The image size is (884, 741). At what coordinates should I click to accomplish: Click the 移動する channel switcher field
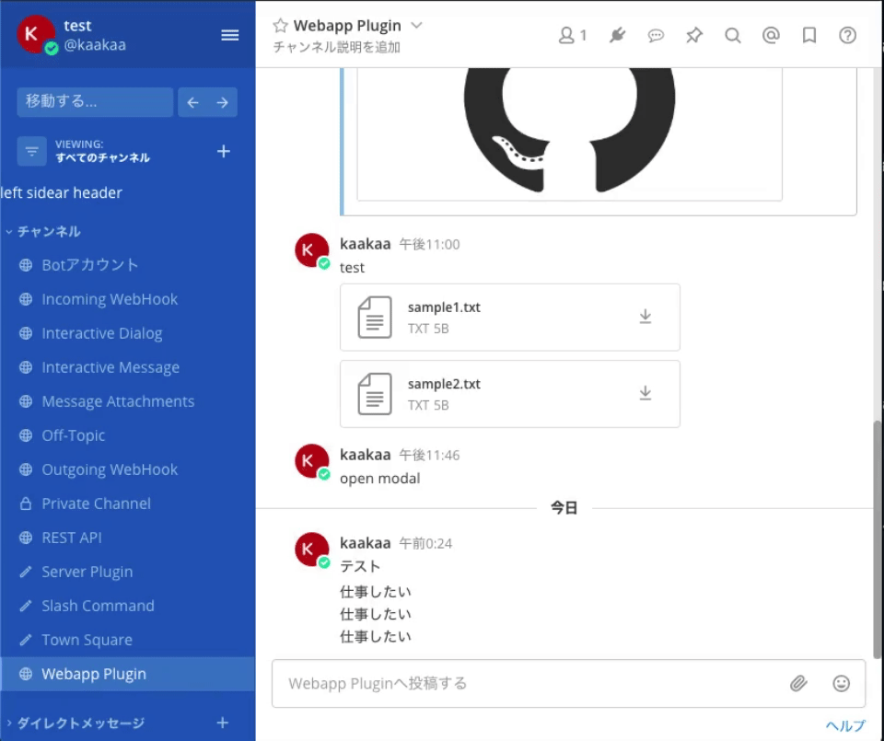click(95, 101)
